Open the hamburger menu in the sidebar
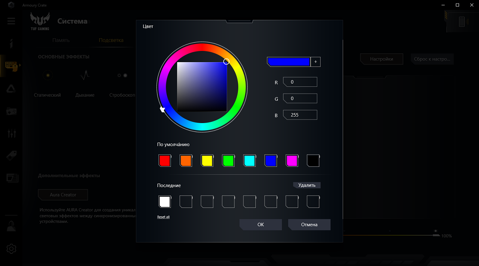This screenshot has height=266, width=479. (11, 21)
